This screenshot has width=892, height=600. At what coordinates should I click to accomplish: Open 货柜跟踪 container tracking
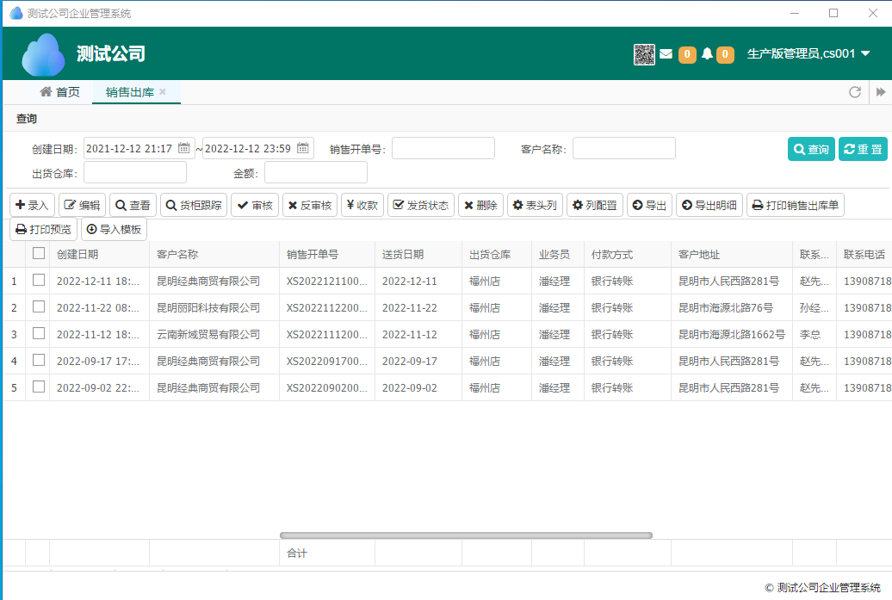pos(194,205)
